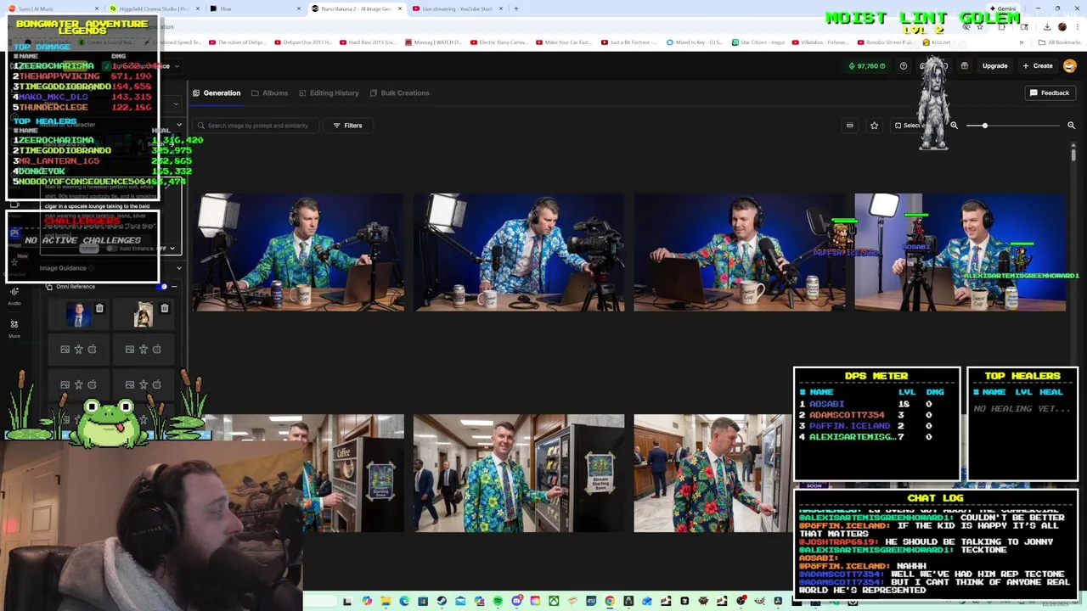Viewport: 1087px width, 611px height.
Task: Open the help question mark icon
Action: pos(903,65)
